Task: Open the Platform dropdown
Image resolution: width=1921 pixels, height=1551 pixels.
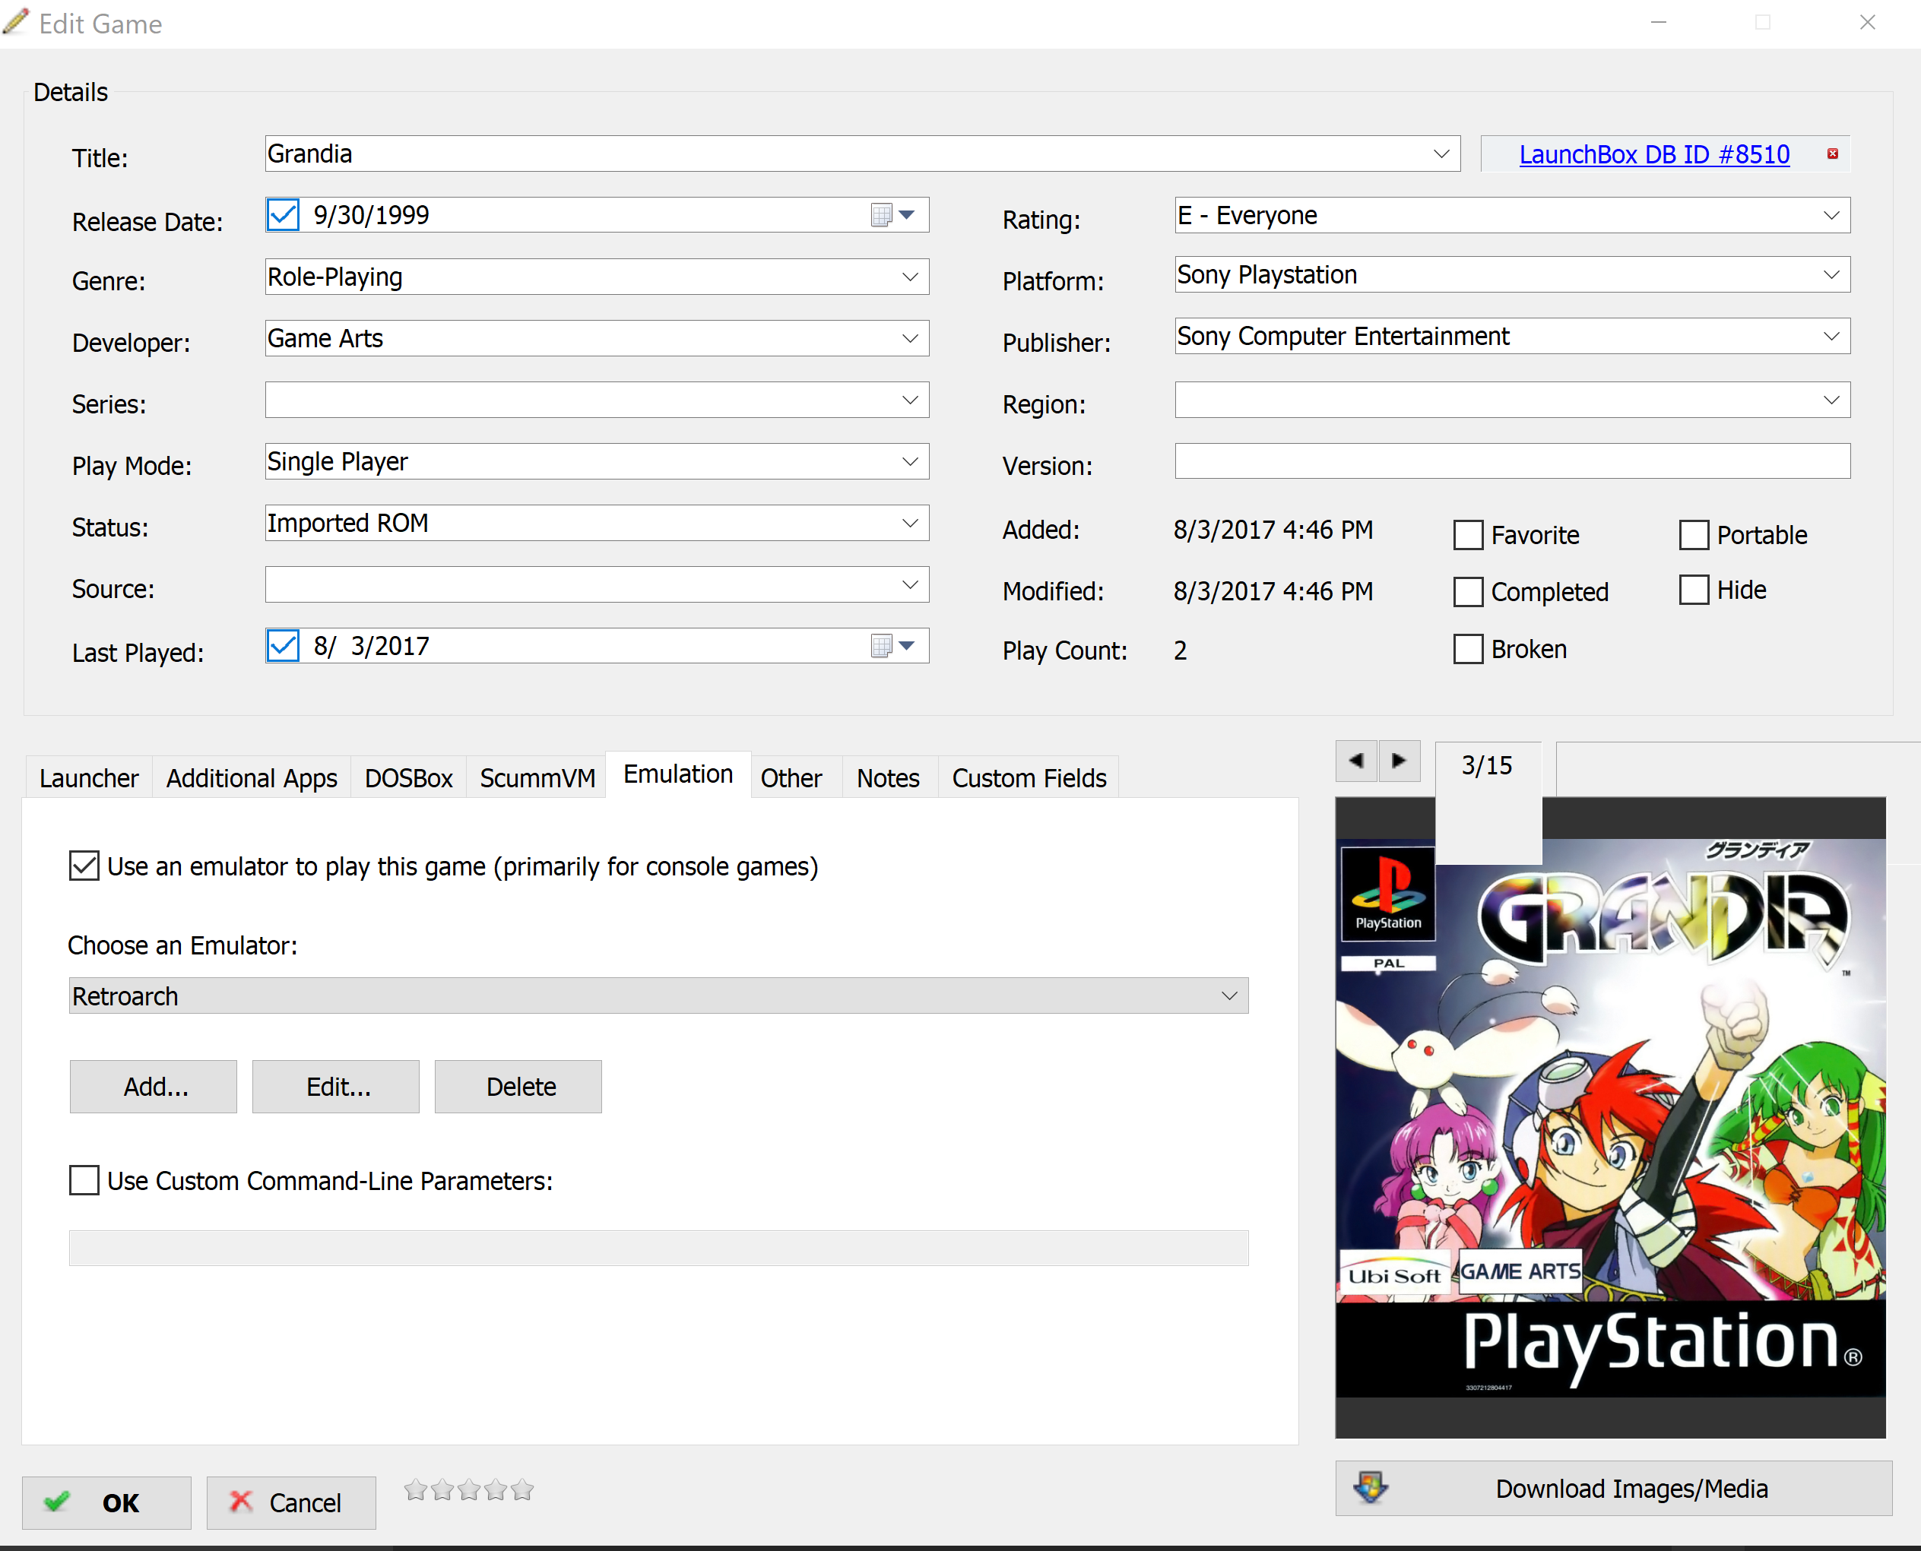Action: [x=1831, y=274]
